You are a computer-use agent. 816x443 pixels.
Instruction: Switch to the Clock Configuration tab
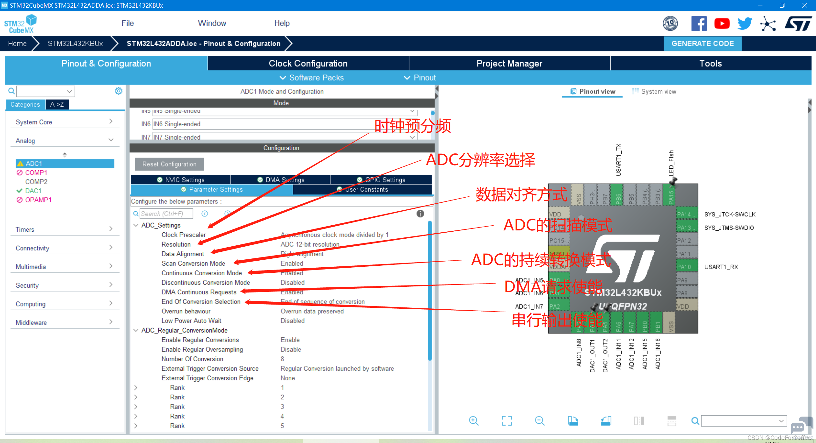[308, 63]
